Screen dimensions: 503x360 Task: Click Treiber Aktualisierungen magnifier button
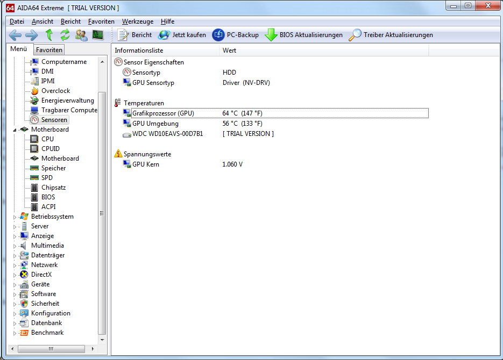tap(391, 35)
